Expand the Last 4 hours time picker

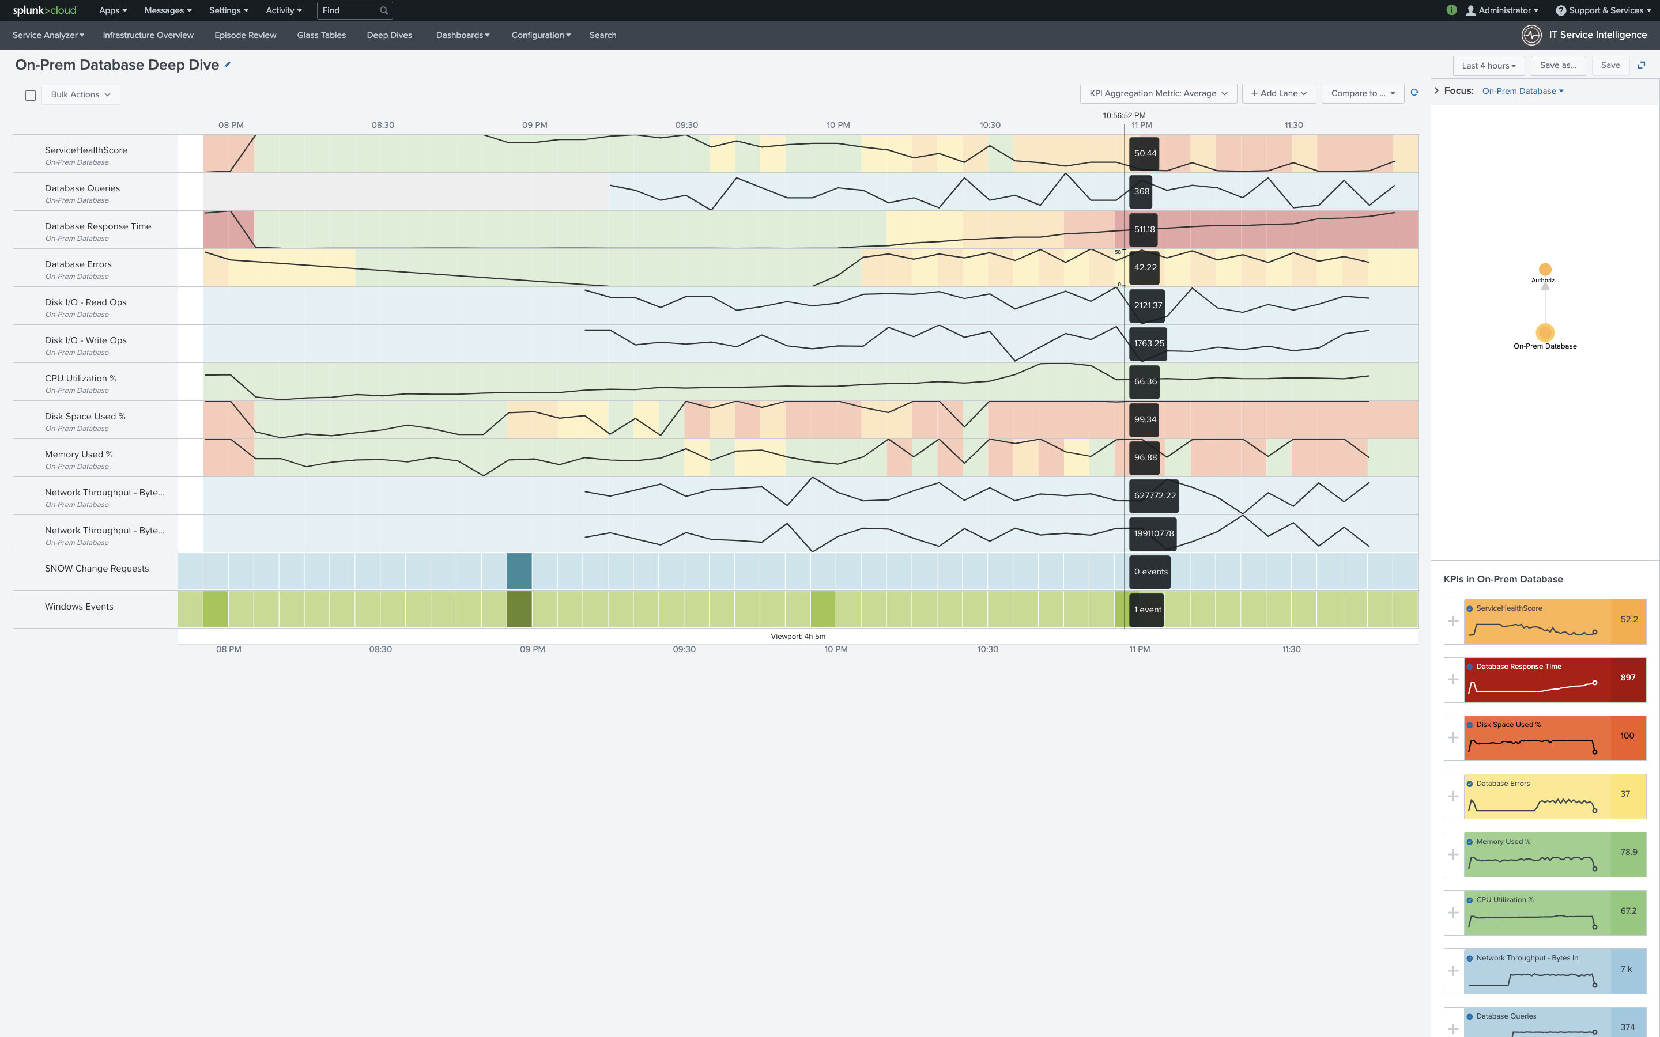click(x=1488, y=66)
